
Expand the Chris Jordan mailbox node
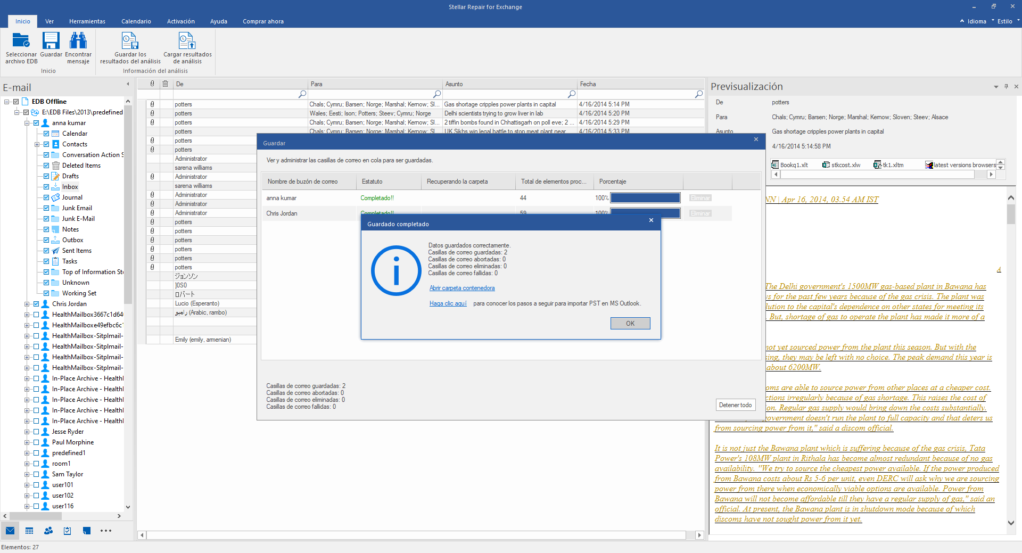pos(27,304)
